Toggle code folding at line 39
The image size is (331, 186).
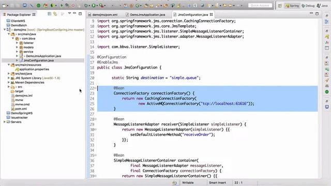95,176
